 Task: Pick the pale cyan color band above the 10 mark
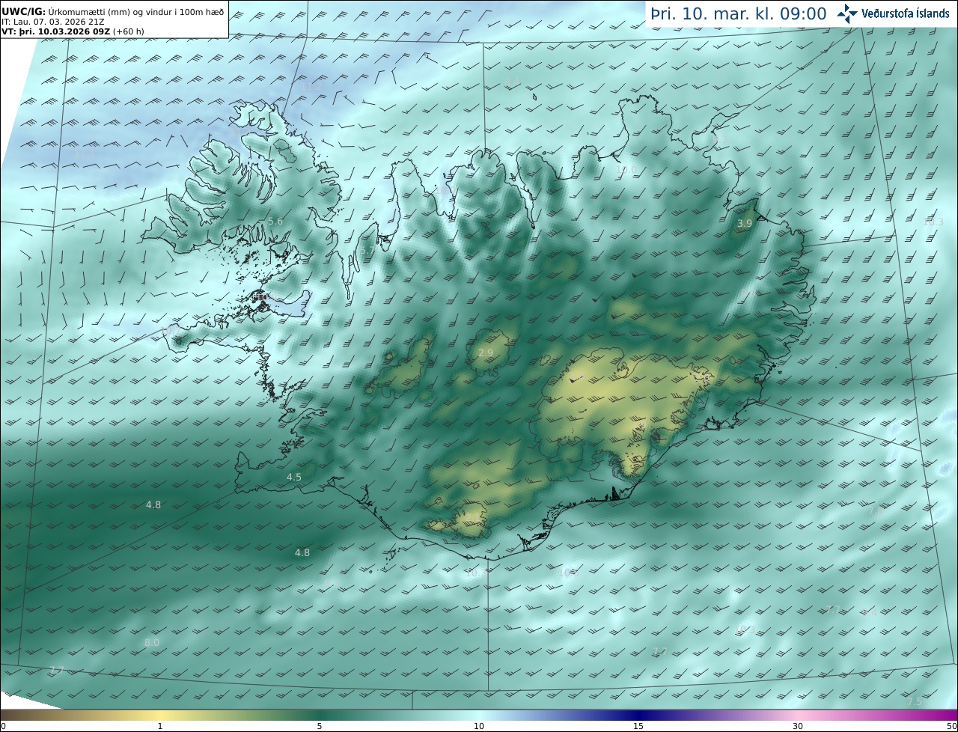click(479, 716)
